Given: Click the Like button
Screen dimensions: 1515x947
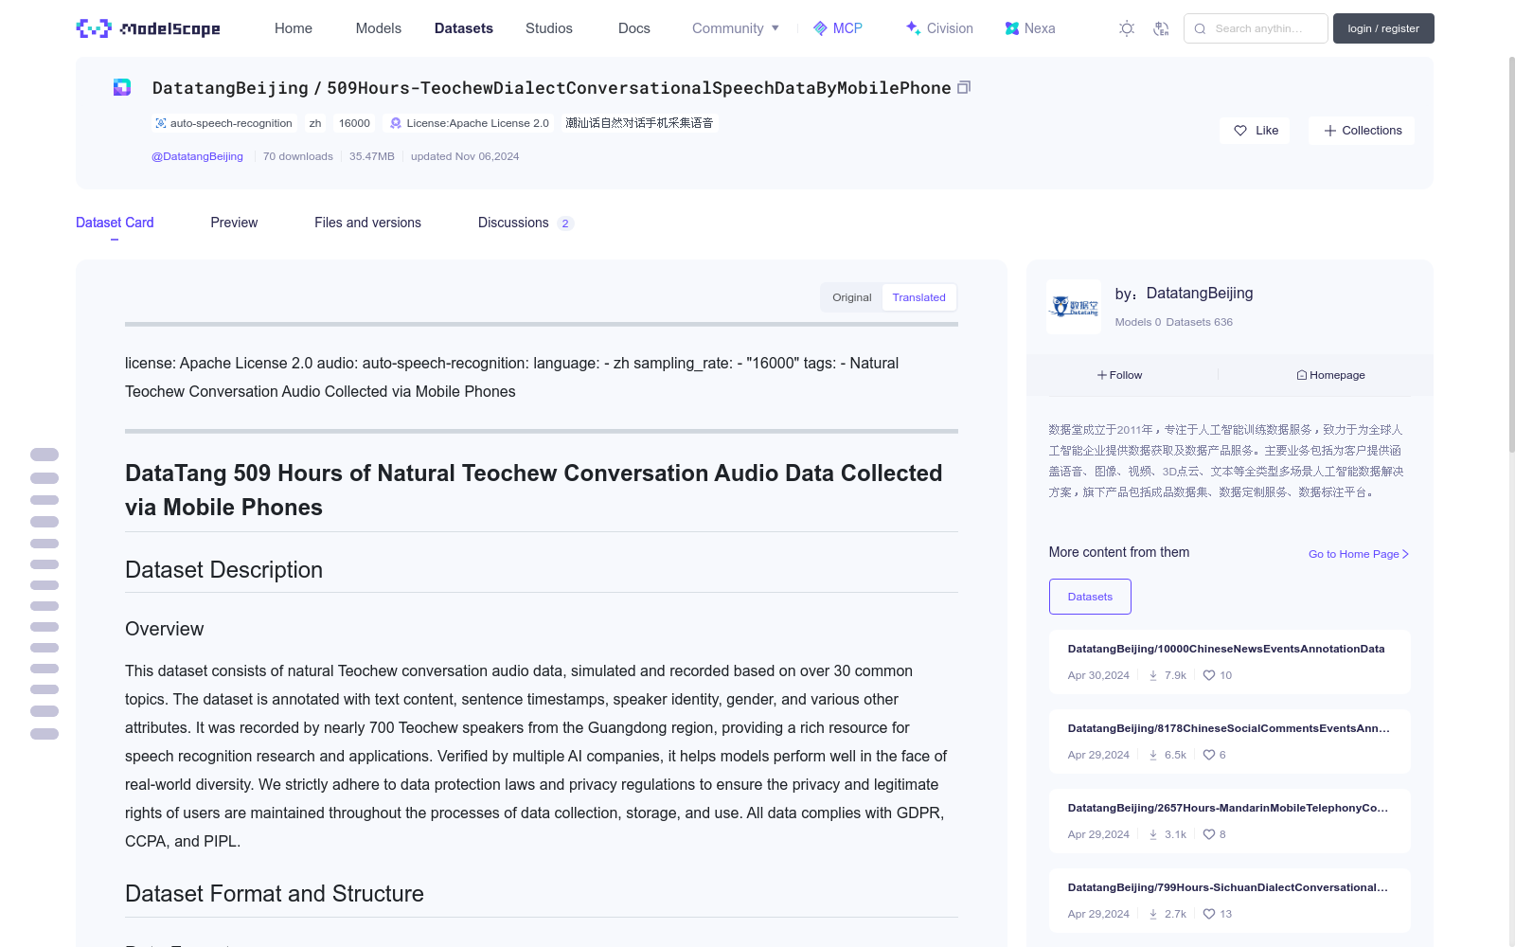Looking at the screenshot, I should (1255, 131).
